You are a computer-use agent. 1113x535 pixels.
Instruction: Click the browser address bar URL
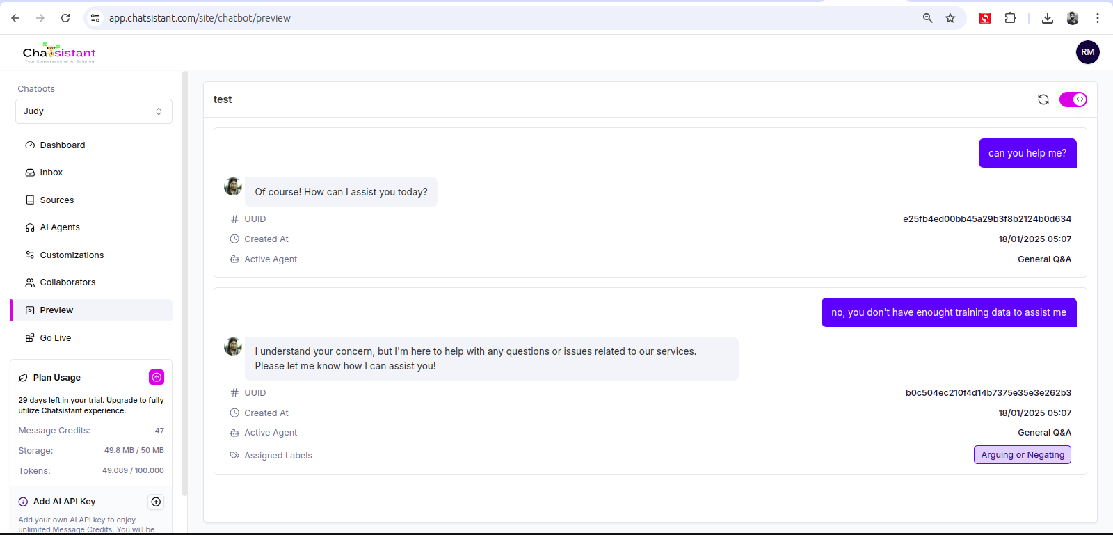pos(200,18)
